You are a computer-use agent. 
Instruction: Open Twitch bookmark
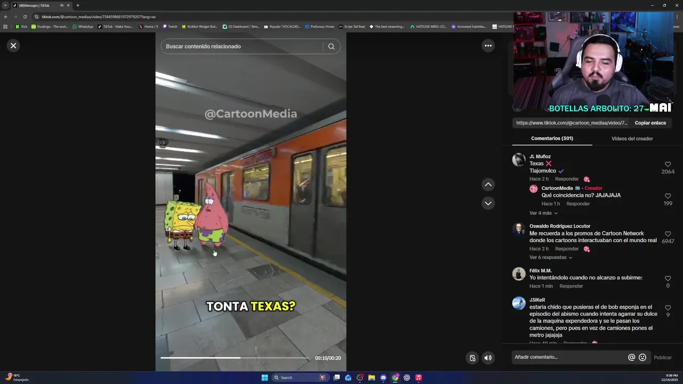click(x=170, y=27)
